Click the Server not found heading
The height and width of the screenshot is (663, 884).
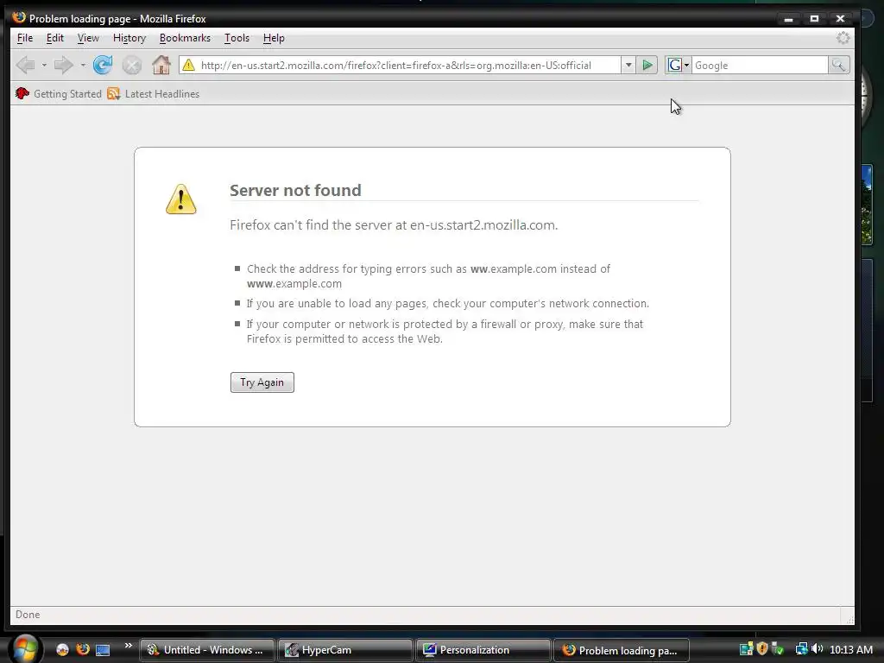295,190
